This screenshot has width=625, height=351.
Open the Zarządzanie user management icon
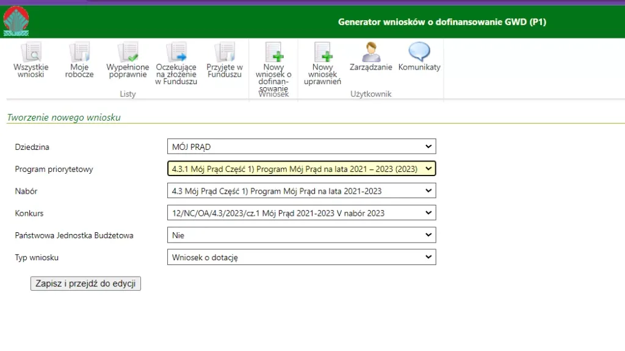370,57
